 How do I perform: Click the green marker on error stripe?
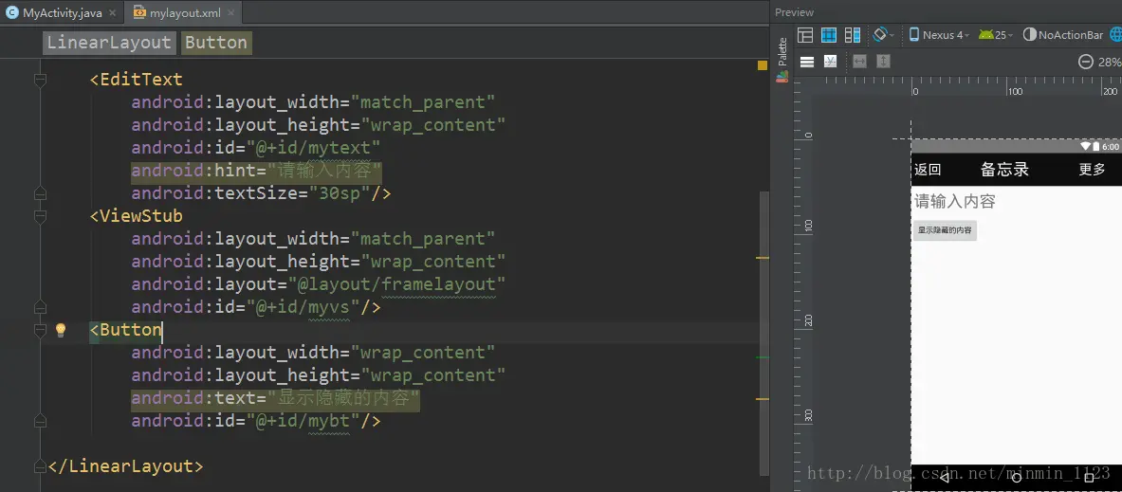763,356
